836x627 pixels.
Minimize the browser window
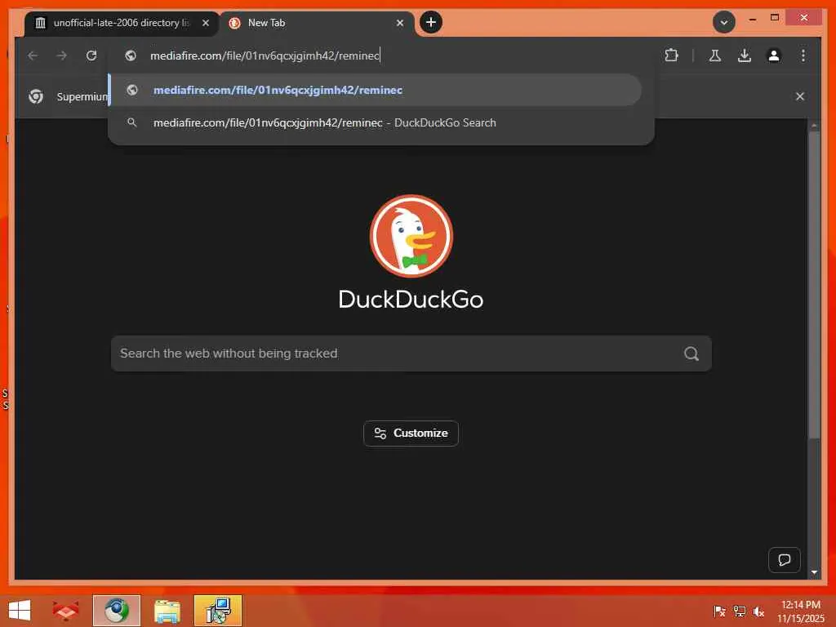pyautogui.click(x=752, y=19)
